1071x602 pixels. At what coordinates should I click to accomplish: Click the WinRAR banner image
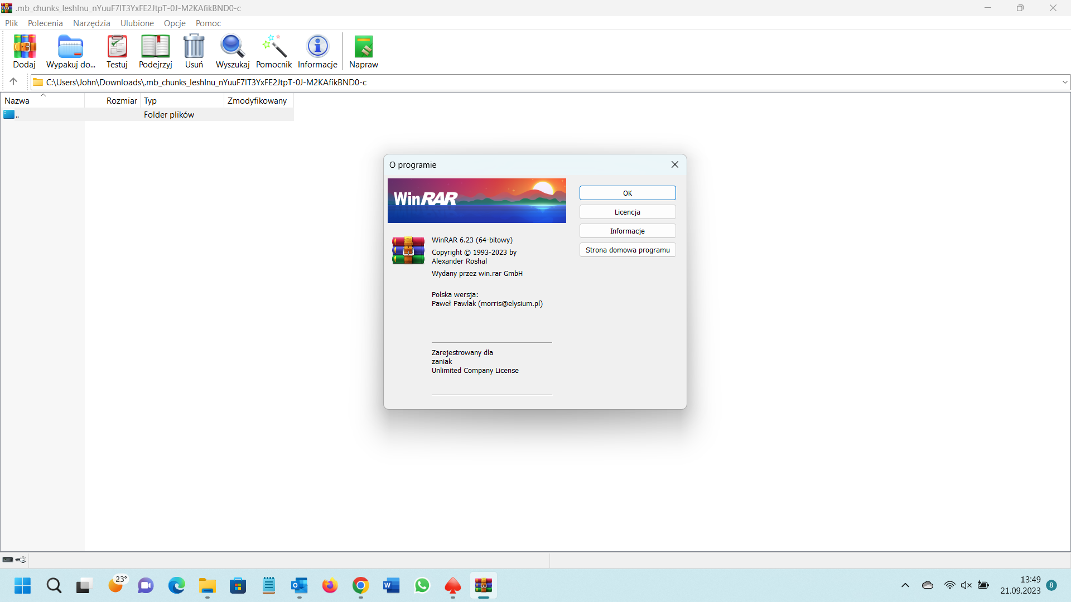[x=477, y=201]
